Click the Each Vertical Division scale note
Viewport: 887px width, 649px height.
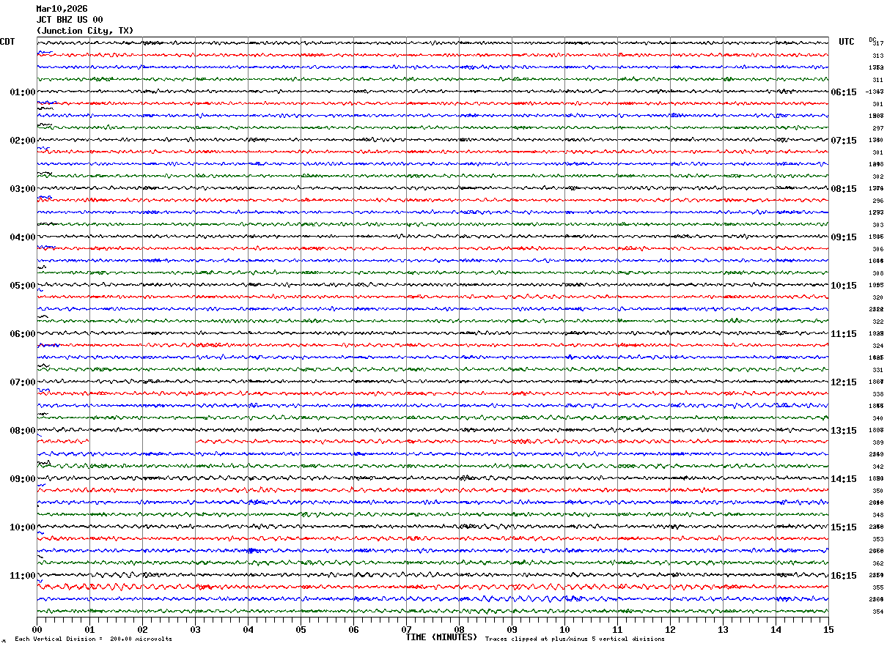tap(93, 639)
